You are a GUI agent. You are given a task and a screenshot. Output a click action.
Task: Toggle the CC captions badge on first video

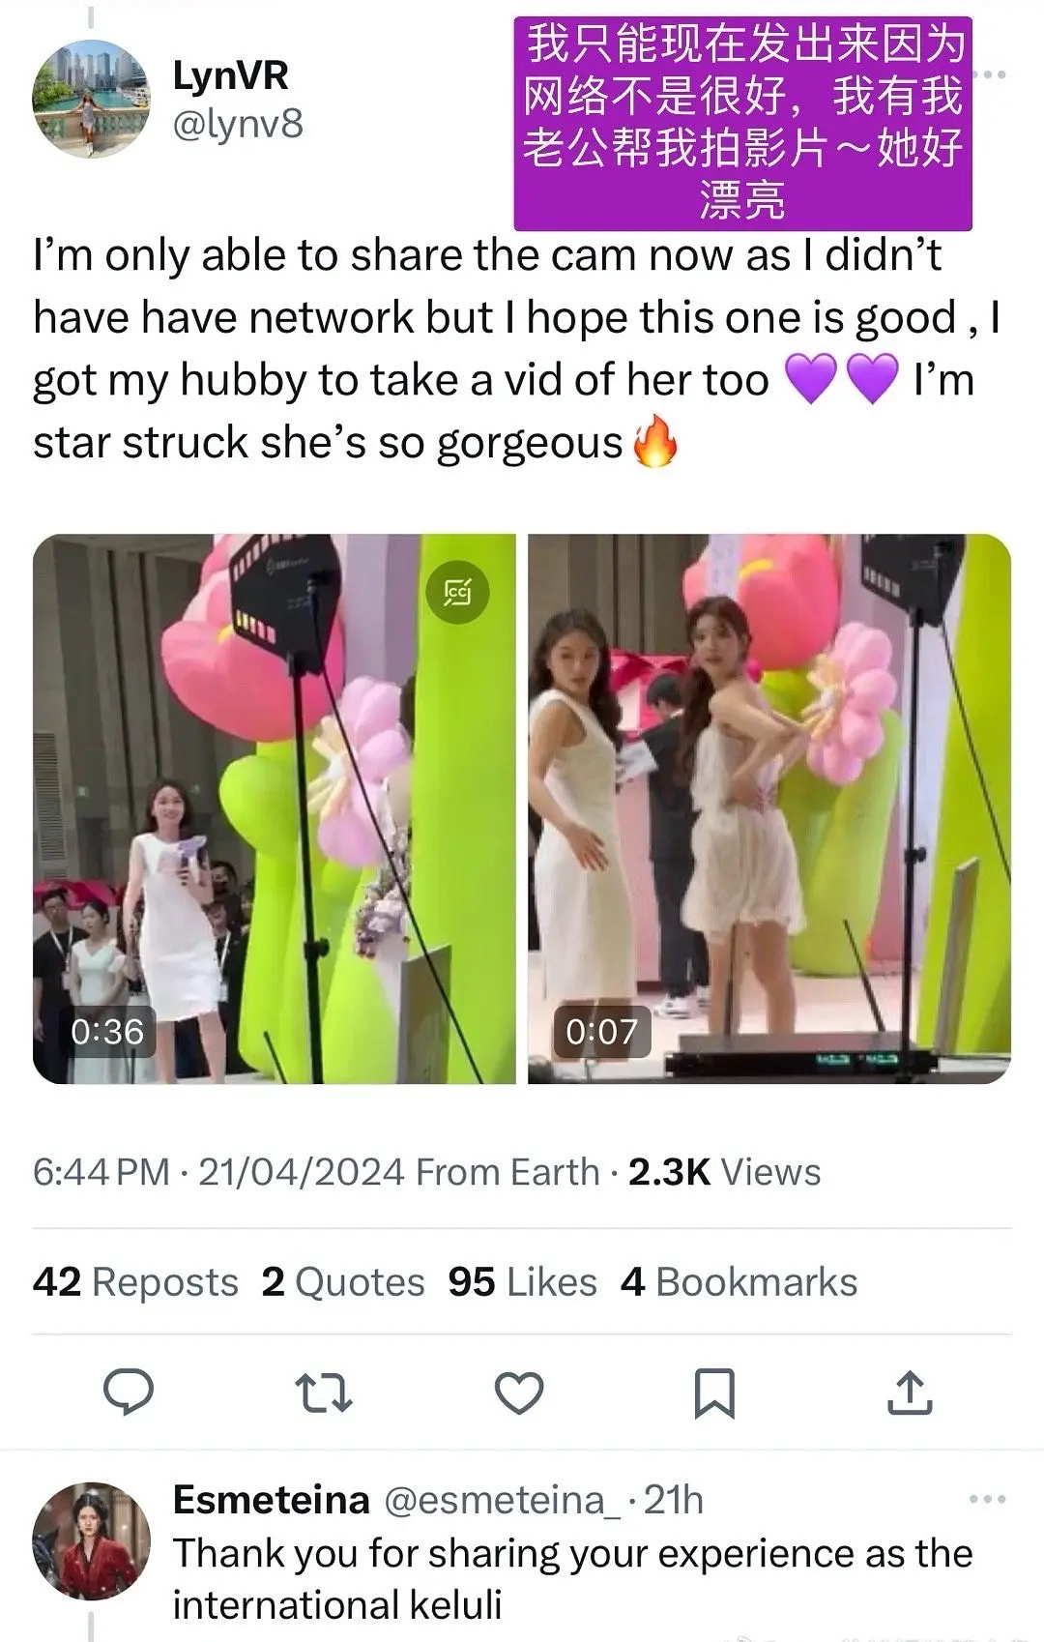pos(458,592)
